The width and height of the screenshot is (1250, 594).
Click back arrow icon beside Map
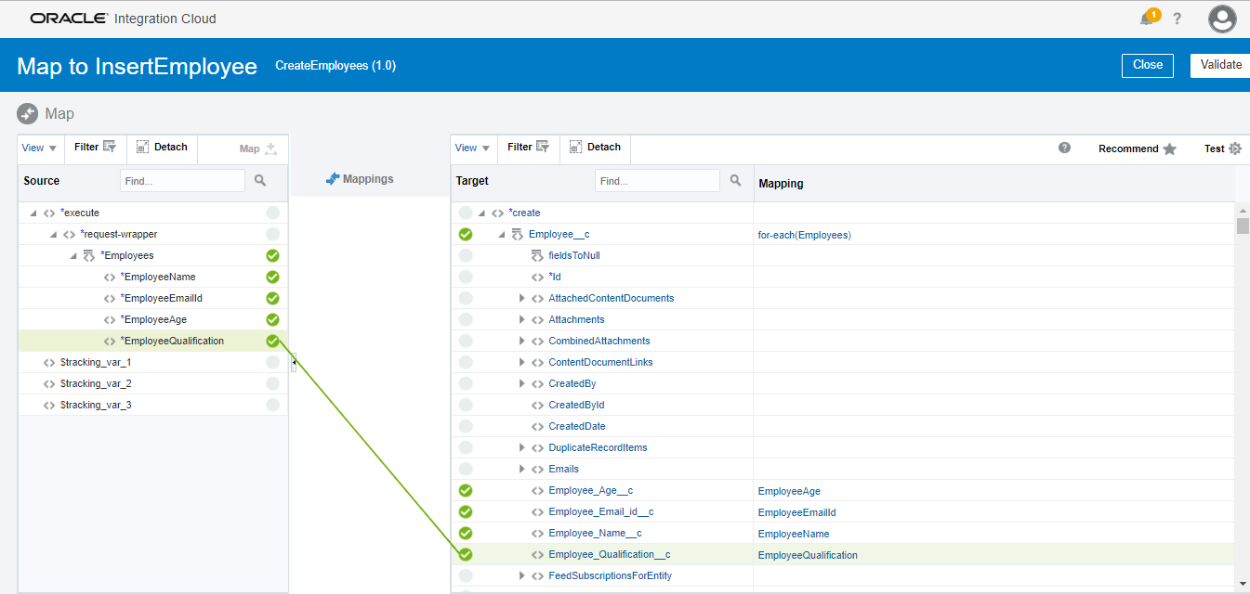point(27,113)
